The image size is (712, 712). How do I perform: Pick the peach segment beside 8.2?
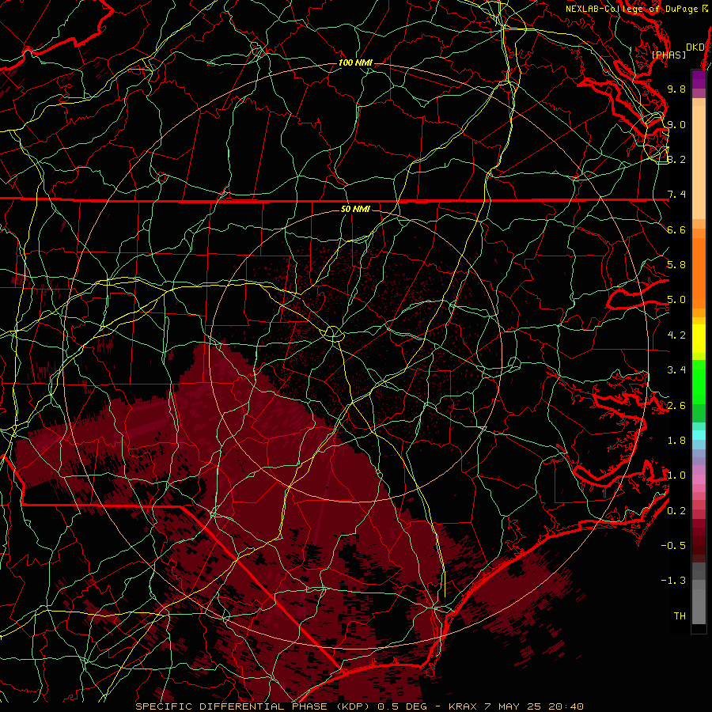pos(699,162)
